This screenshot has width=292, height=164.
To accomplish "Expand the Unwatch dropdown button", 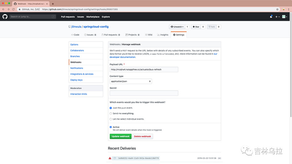I will pos(177,27).
